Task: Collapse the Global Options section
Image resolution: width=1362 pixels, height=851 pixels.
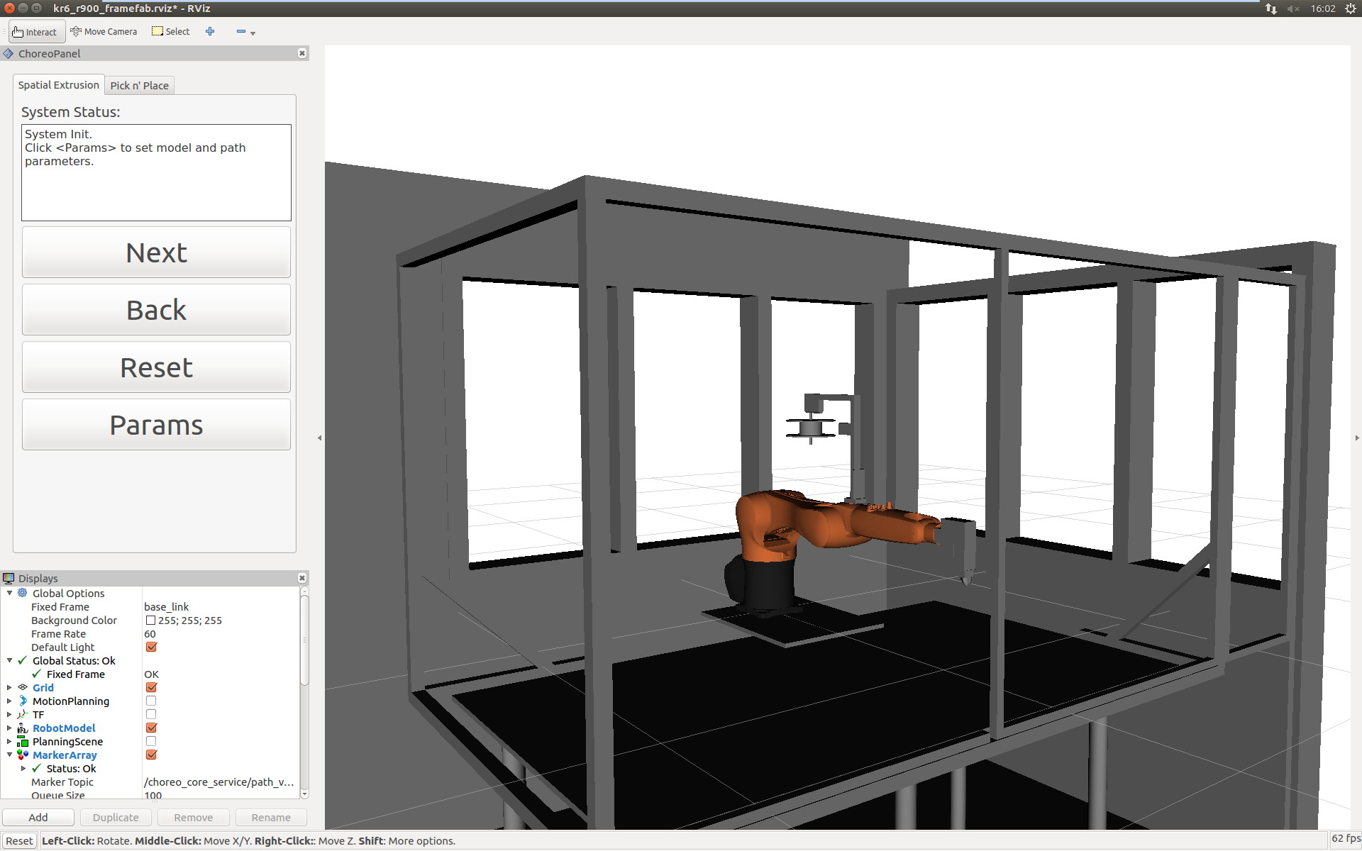Action: click(x=9, y=593)
